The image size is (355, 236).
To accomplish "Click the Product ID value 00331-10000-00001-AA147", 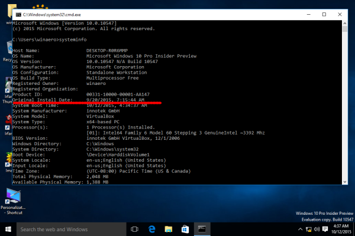I will coord(118,94).
